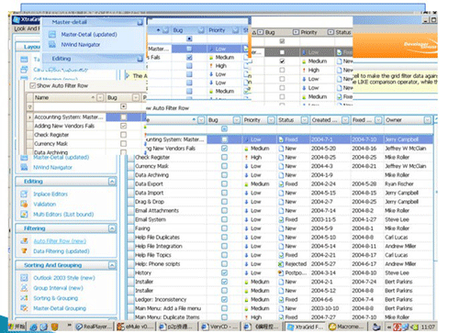Click the Group Interval (new) icon

click(x=24, y=288)
